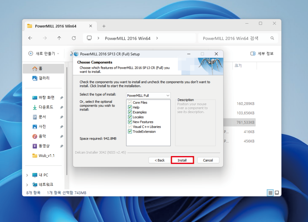Close the File Explorer window
Viewport: 308px width, 222px height.
pyautogui.click(x=275, y=23)
